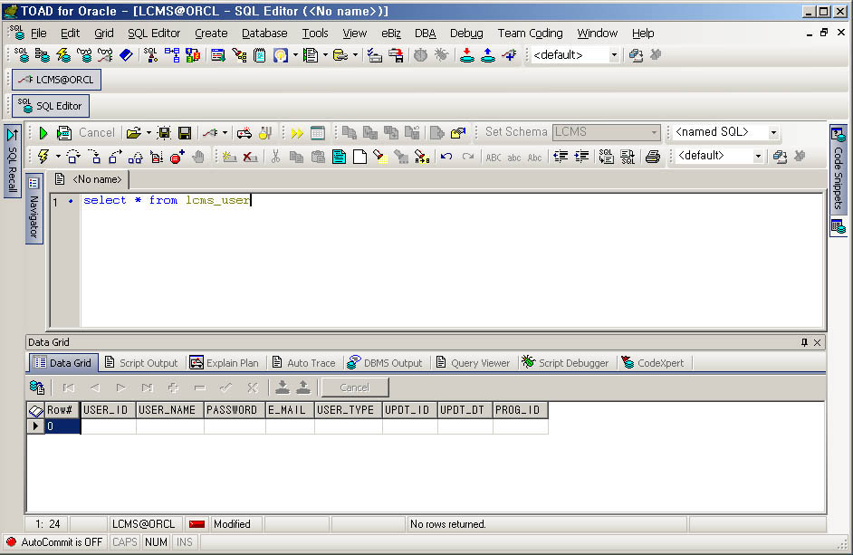The width and height of the screenshot is (853, 555).
Task: Switch to the Explain Plan tab
Action: [x=225, y=362]
